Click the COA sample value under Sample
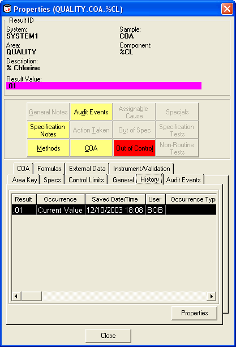236x347 pixels. [127, 36]
